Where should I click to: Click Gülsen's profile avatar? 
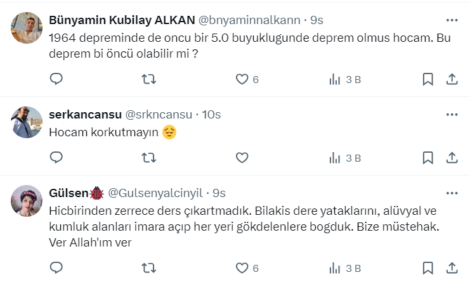27,202
